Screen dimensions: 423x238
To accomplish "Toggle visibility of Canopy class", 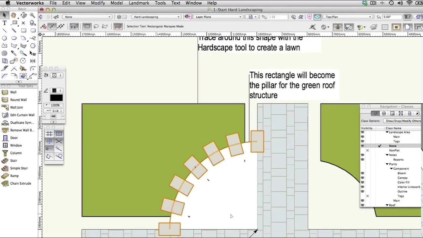I will (363, 178).
